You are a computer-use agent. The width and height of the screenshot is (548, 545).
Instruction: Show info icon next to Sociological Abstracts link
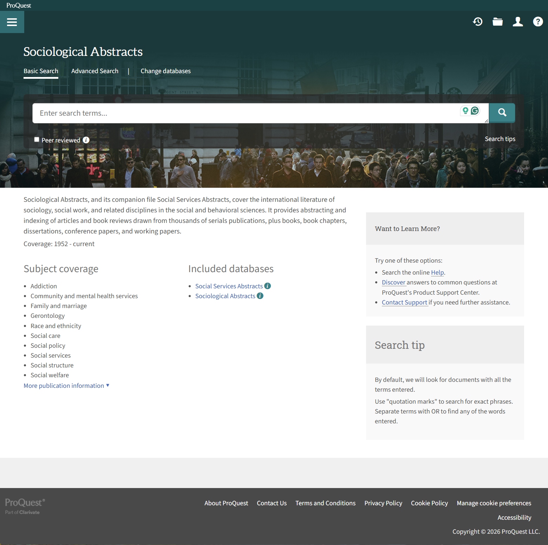[x=260, y=296]
